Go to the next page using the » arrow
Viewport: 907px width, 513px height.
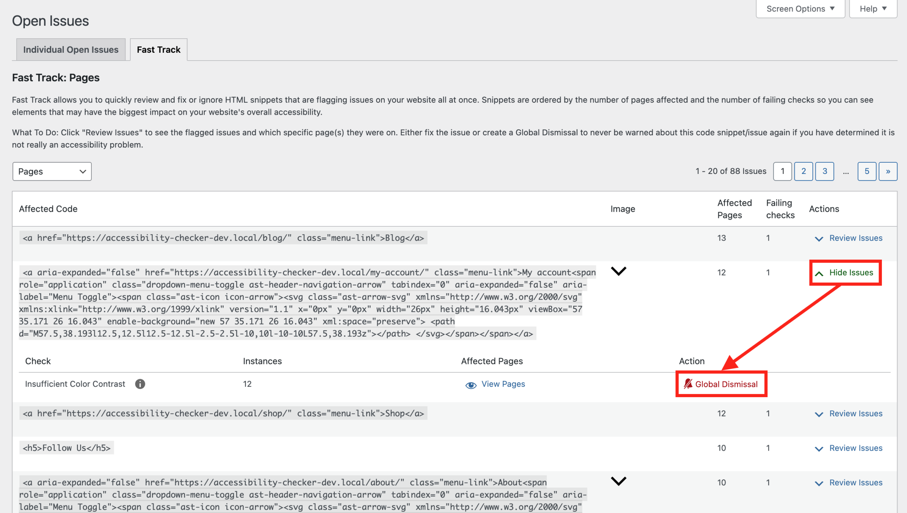click(888, 171)
